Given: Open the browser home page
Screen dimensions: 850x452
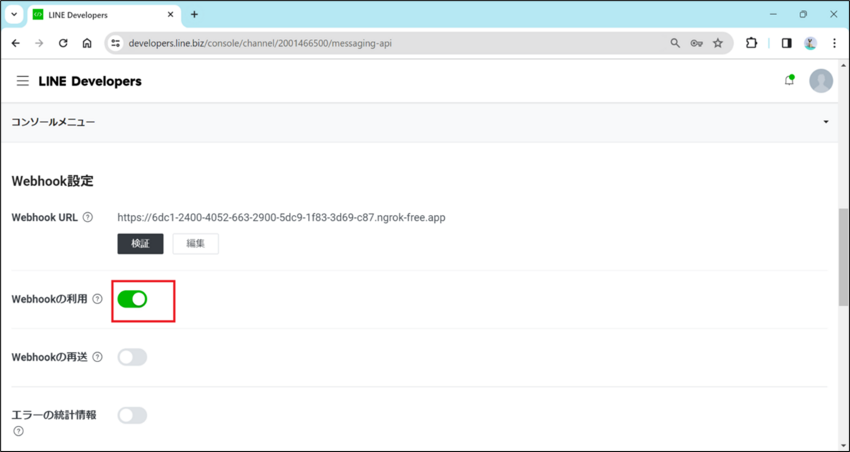Looking at the screenshot, I should [86, 43].
